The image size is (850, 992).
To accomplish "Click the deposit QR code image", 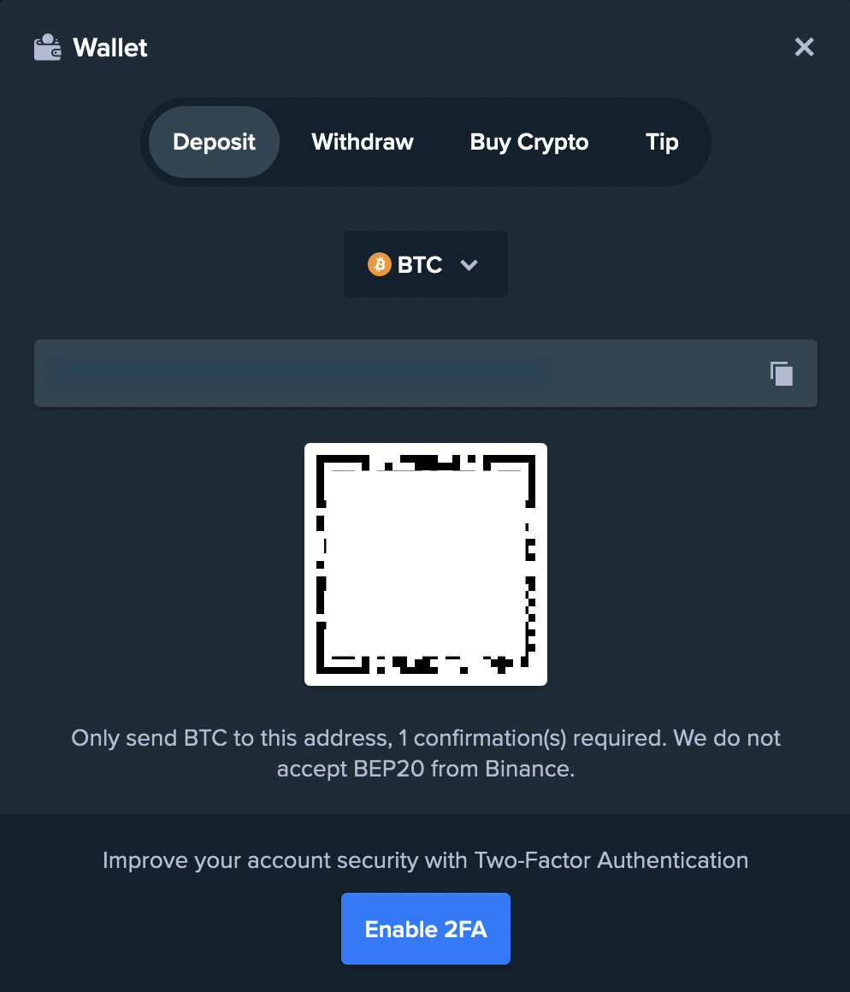I will tap(426, 564).
